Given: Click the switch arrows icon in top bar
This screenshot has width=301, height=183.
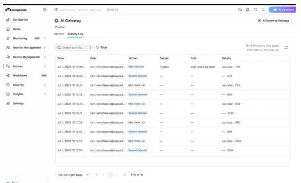Looking at the screenshot, I should click(263, 9).
